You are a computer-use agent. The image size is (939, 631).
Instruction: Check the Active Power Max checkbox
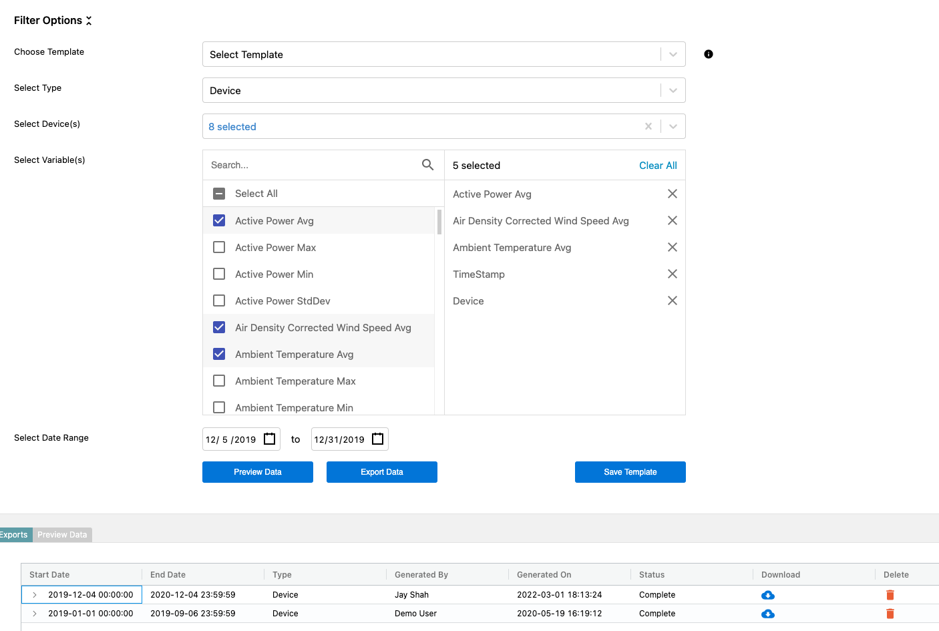tap(219, 247)
